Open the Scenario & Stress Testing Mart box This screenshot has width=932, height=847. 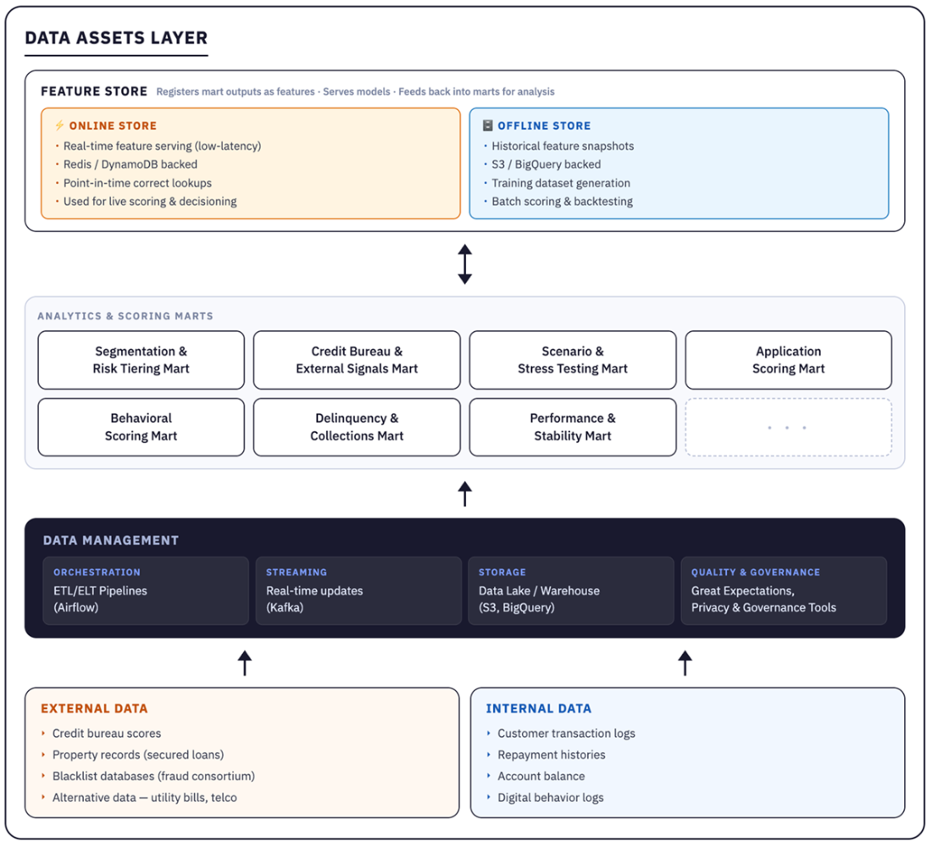click(573, 360)
